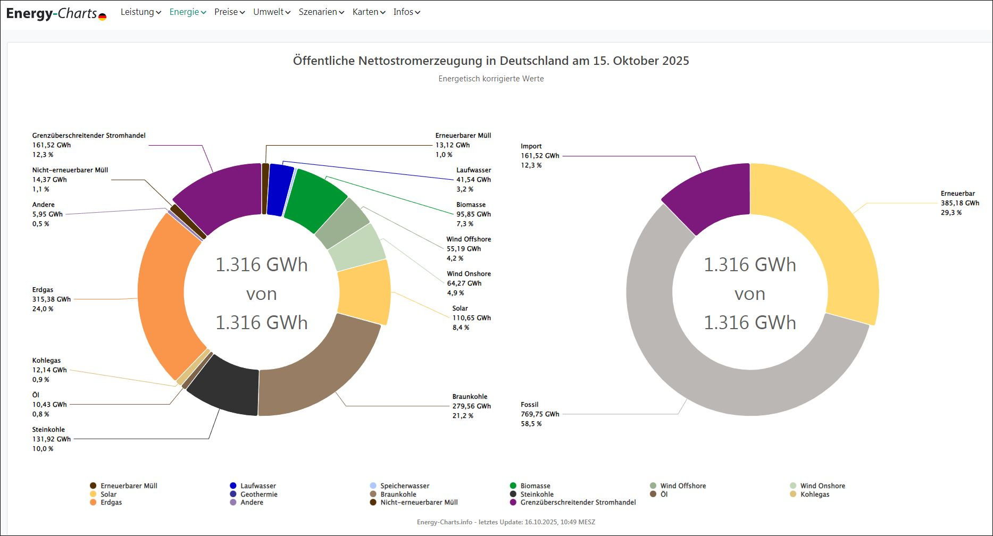This screenshot has width=993, height=536.
Task: Toggle the Wind Onshore legend dot
Action: 793,485
